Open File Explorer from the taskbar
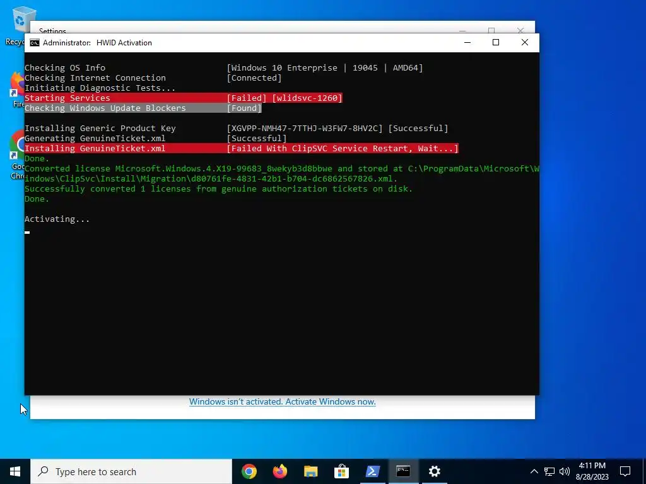This screenshot has width=646, height=484. (x=310, y=471)
